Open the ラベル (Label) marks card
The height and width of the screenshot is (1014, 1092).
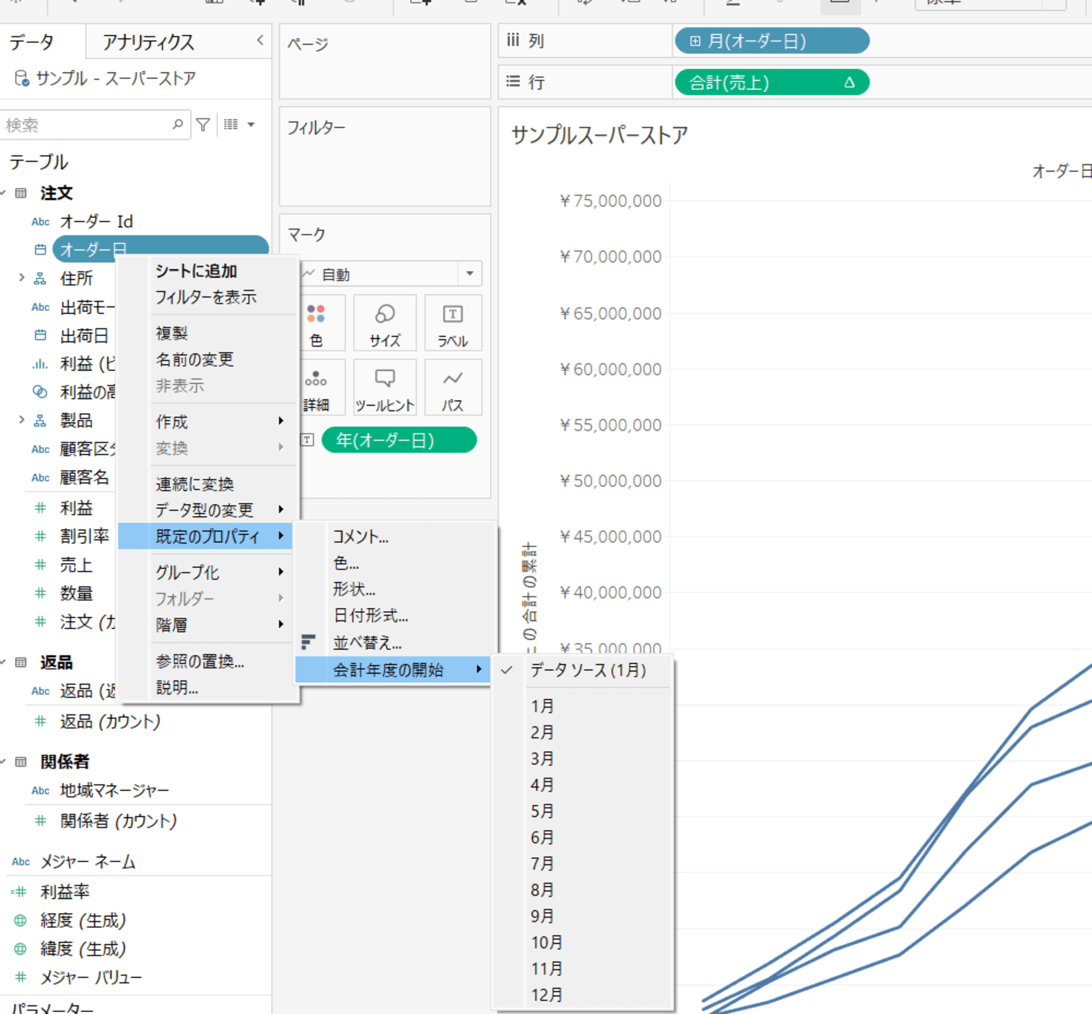(x=453, y=323)
